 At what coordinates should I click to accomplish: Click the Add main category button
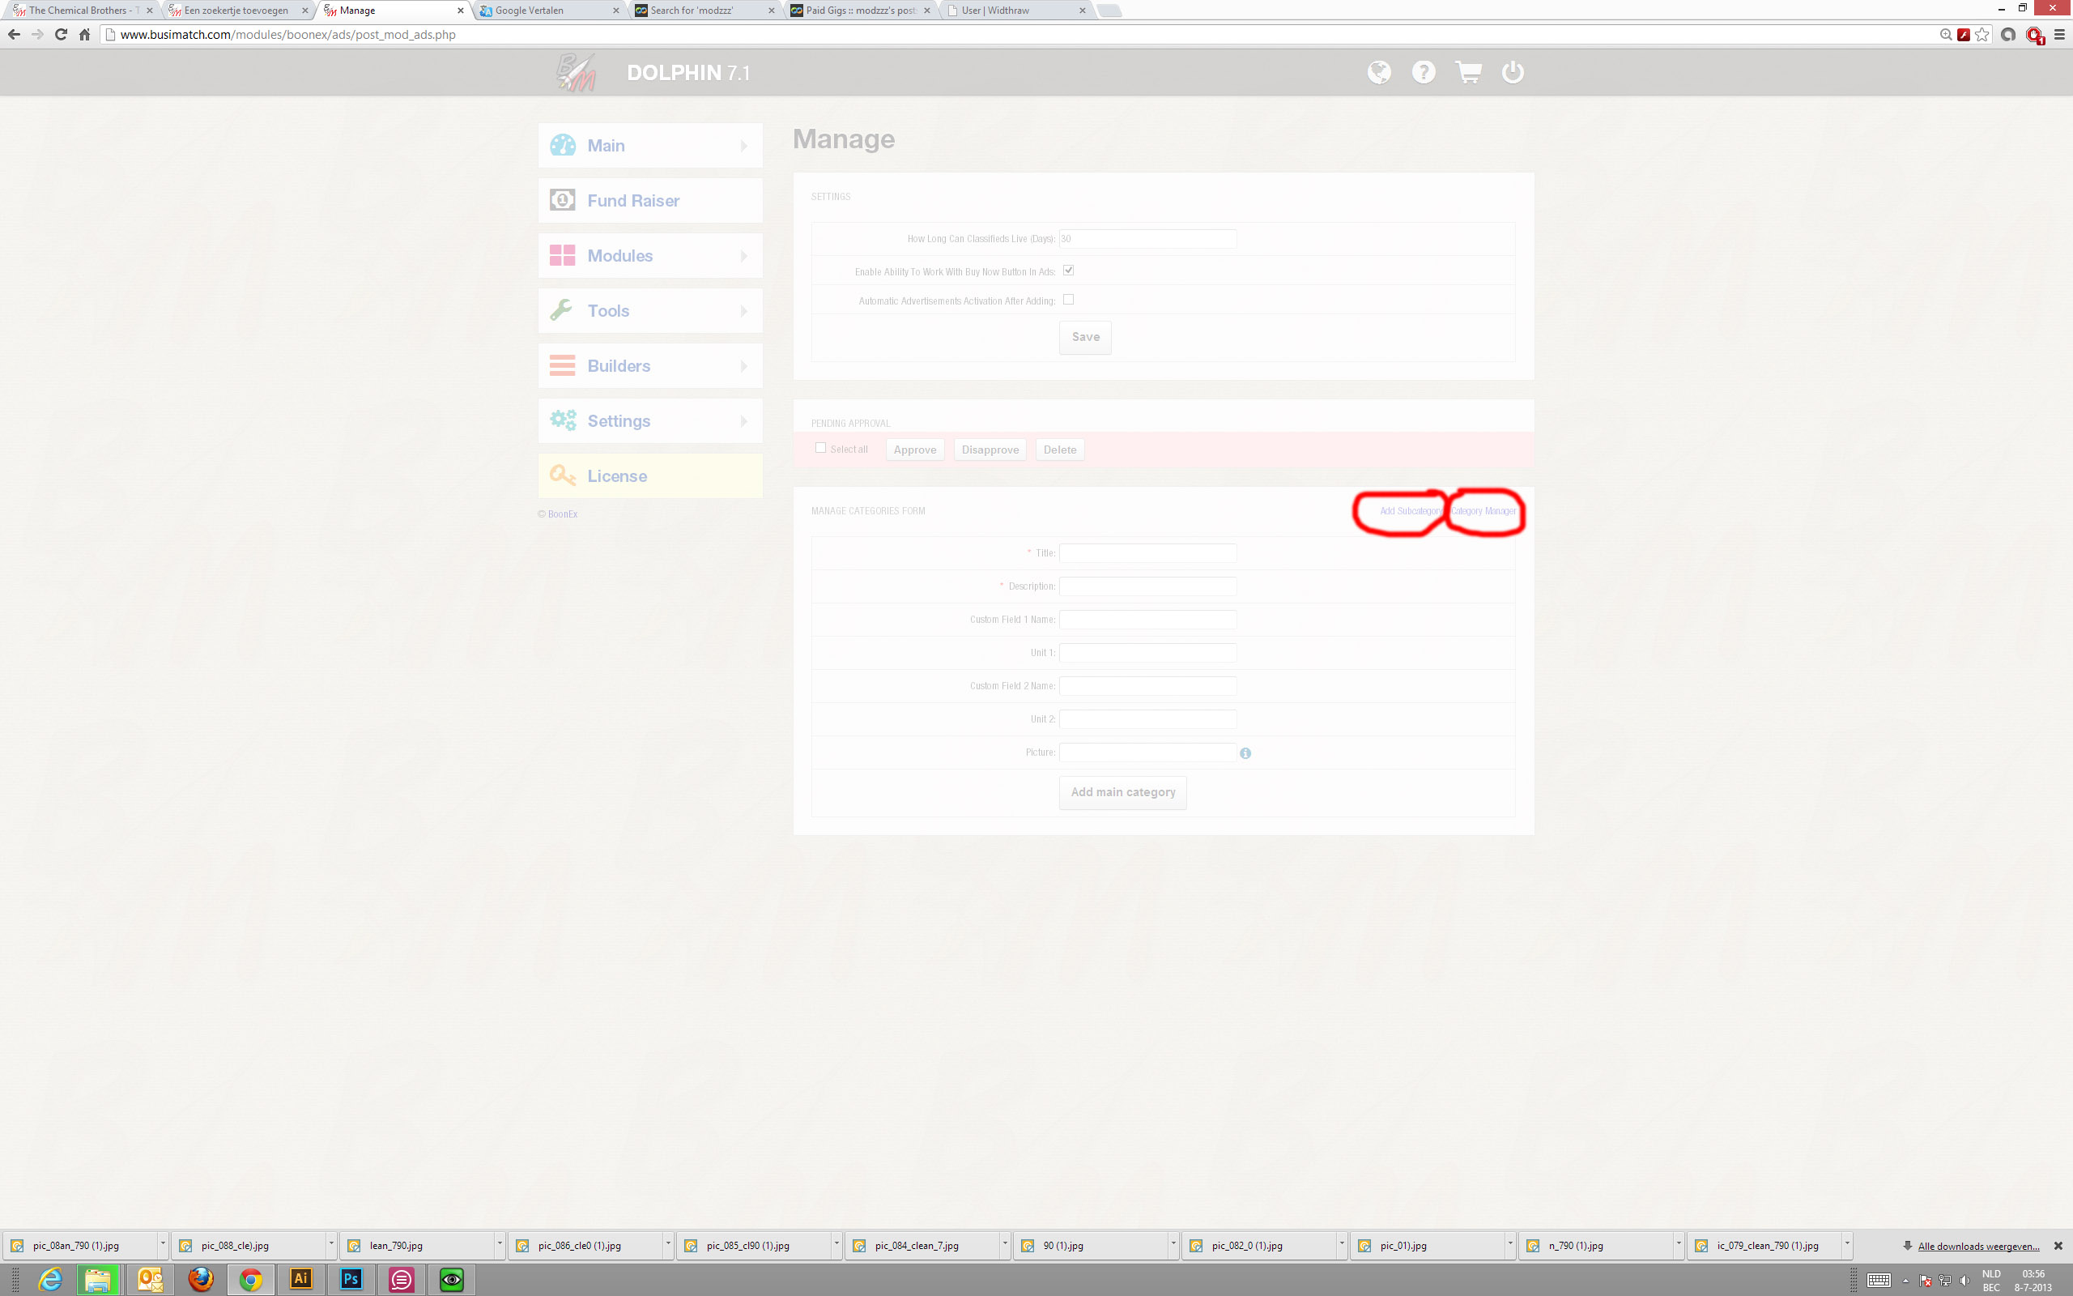[x=1122, y=792]
